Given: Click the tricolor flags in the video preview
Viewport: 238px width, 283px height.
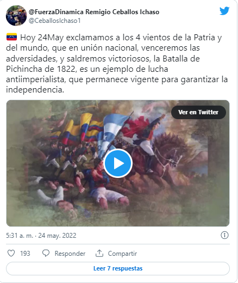Looking at the screenshot, I should click(x=78, y=129).
